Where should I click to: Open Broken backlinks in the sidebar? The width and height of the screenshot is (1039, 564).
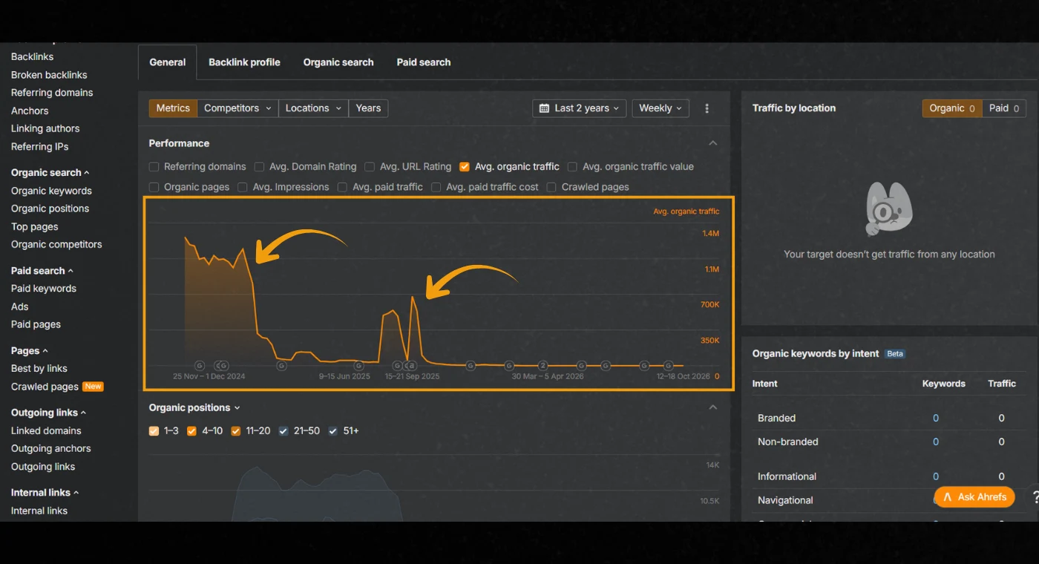point(49,75)
